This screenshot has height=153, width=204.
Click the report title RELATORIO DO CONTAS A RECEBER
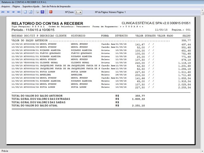(47, 23)
